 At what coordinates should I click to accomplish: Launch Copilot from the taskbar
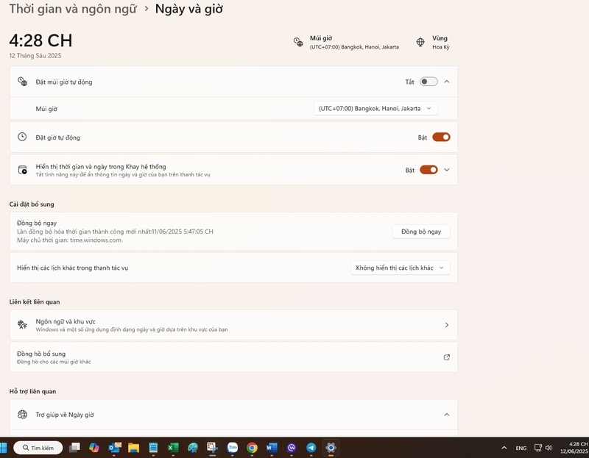click(94, 448)
